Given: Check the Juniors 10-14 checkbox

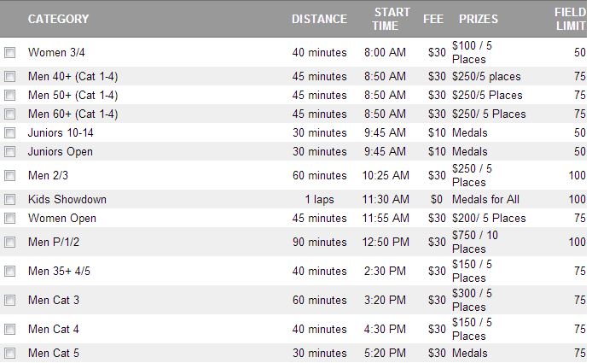Looking at the screenshot, I should 10,133.
